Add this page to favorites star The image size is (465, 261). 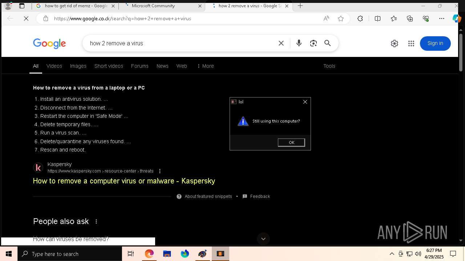[341, 18]
